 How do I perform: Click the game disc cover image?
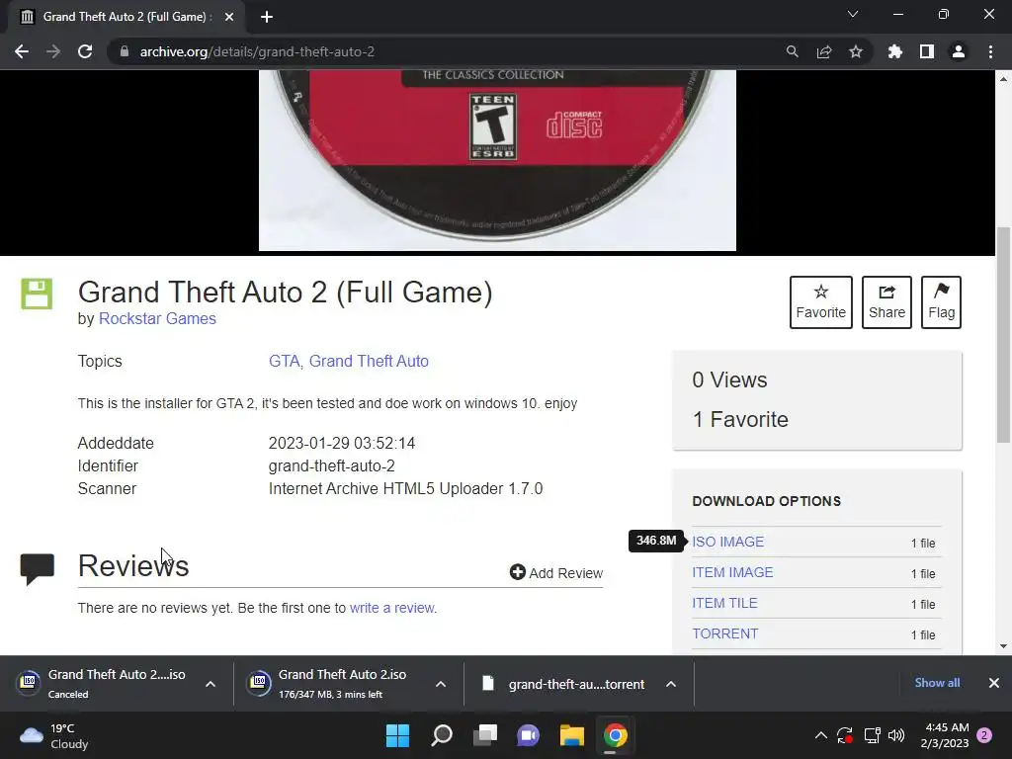pyautogui.click(x=497, y=160)
